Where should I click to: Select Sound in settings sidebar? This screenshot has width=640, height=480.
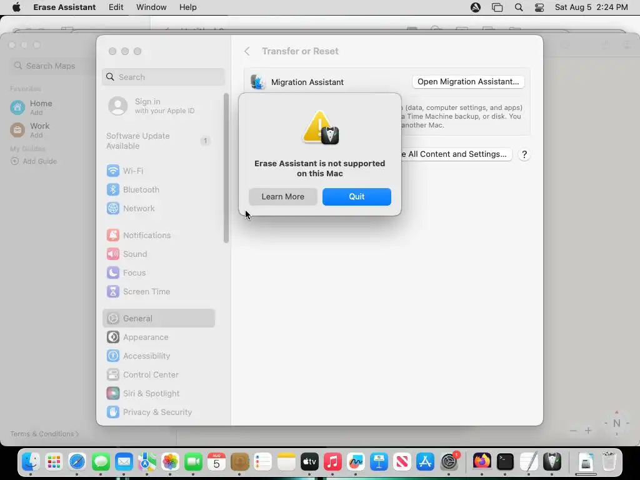click(x=158, y=254)
